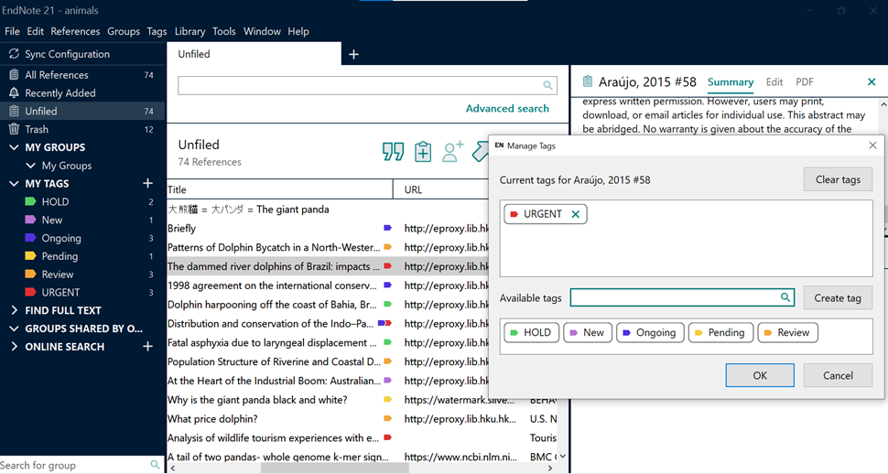Collapse the MY TAGS section

point(14,184)
